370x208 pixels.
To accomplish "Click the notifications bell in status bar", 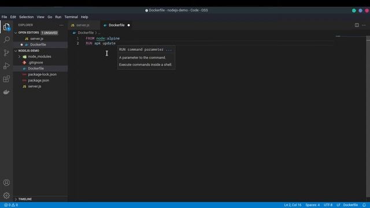I will point(364,205).
